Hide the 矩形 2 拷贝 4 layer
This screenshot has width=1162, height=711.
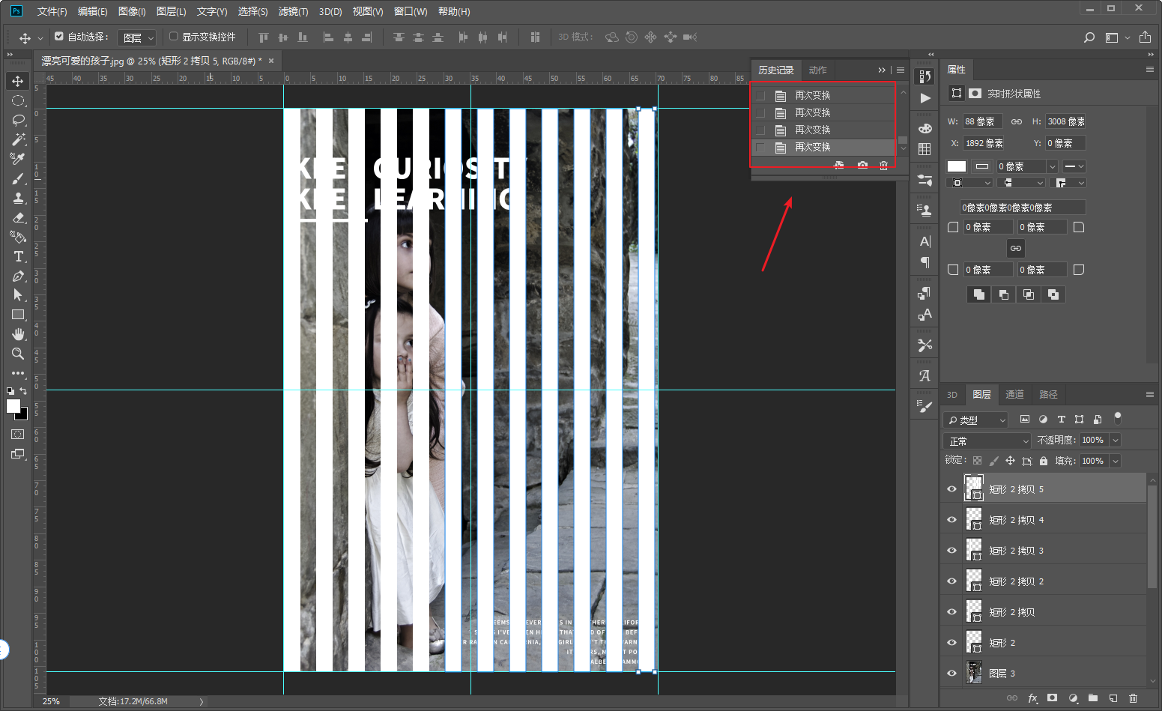pyautogui.click(x=951, y=519)
